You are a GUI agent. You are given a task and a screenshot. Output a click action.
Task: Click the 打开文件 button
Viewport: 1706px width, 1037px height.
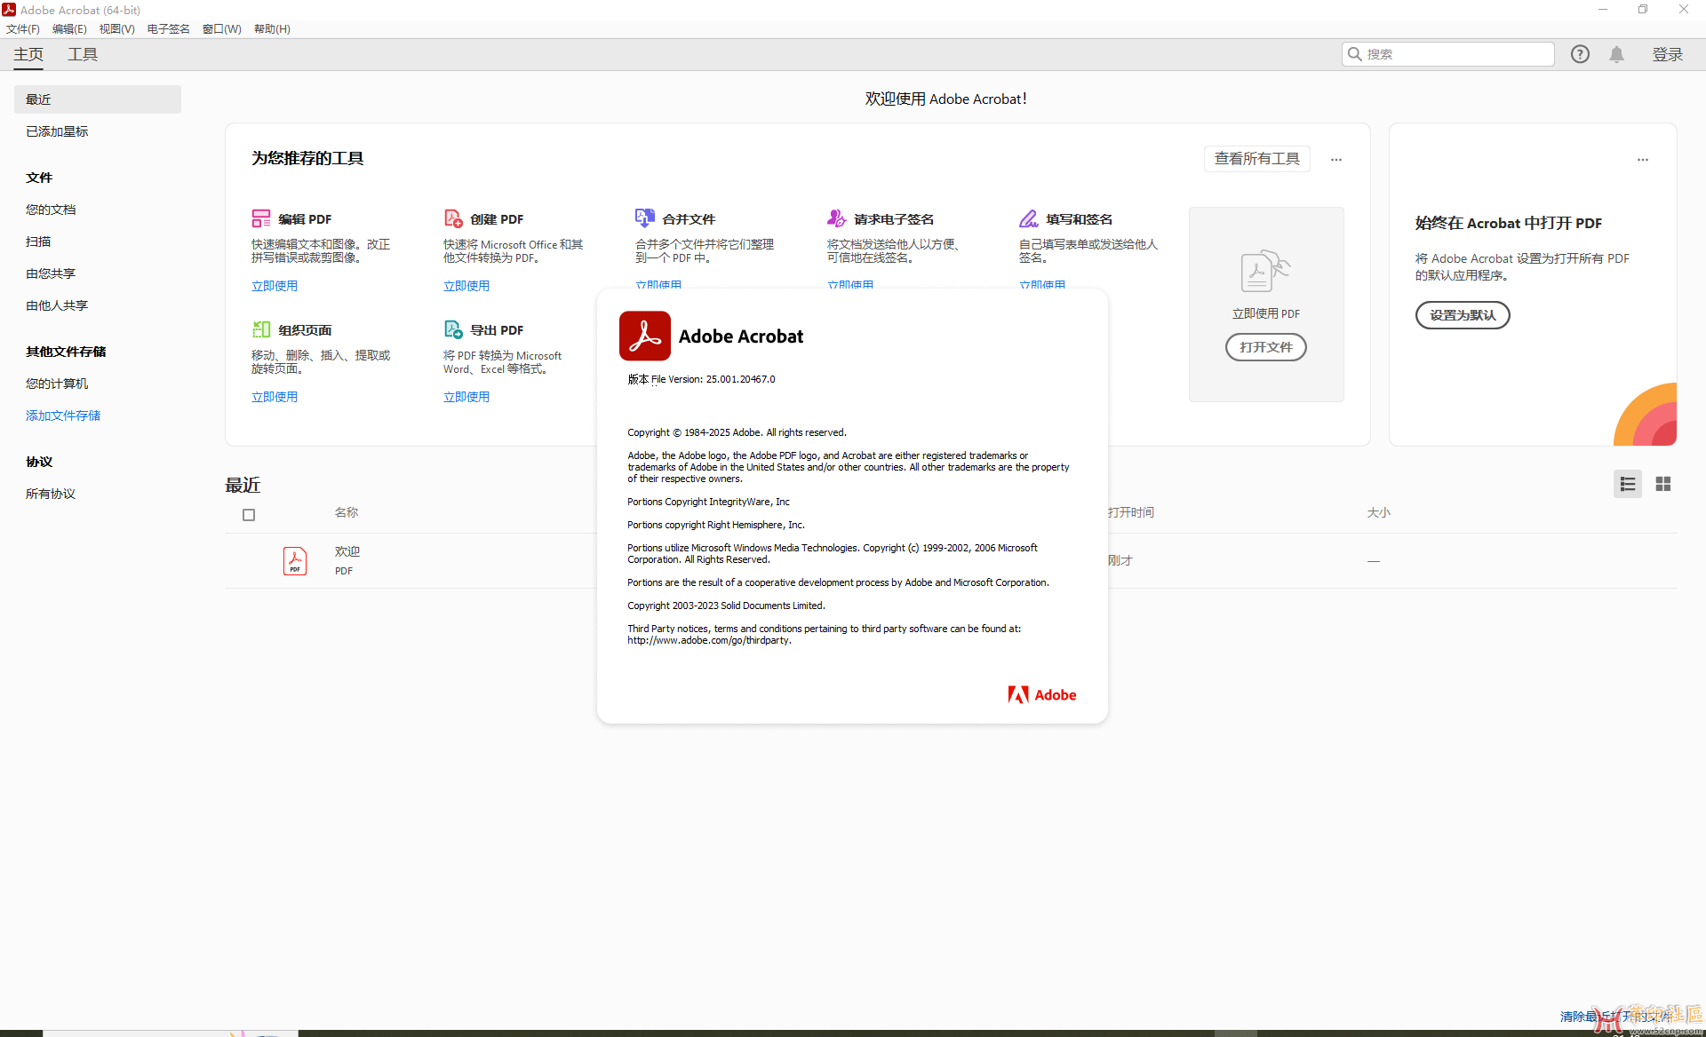1266,347
